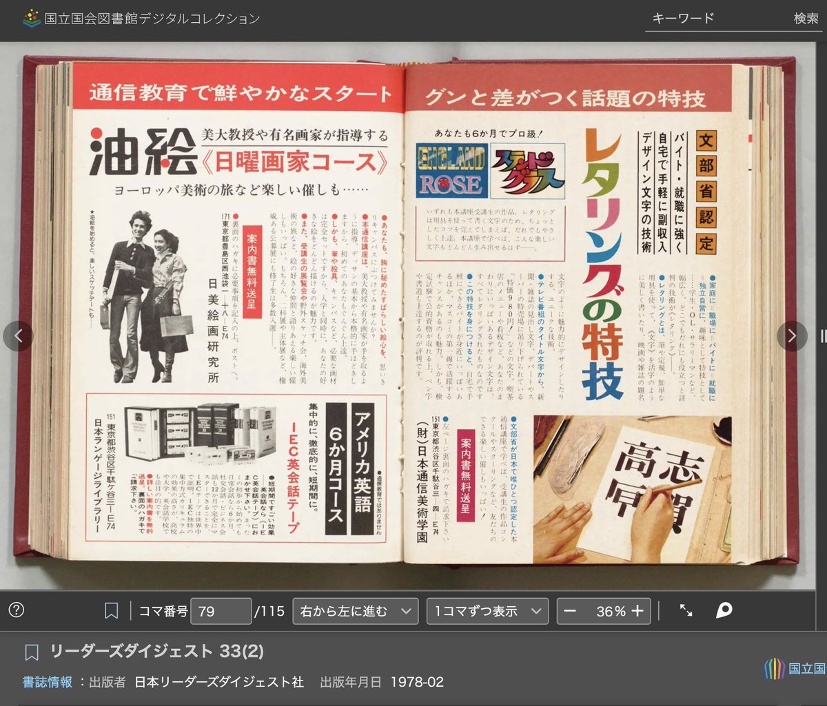Open the 書誌情報 bibliographic info link
The image size is (827, 706).
(48, 683)
